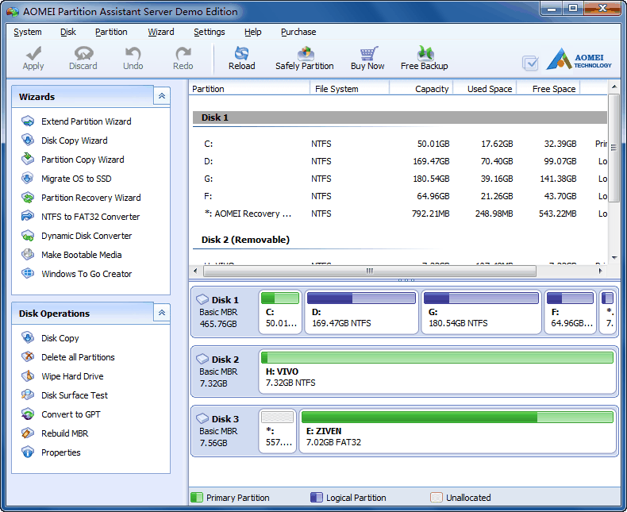Open the Disk menu
Screen dimensions: 627x512
(68, 32)
